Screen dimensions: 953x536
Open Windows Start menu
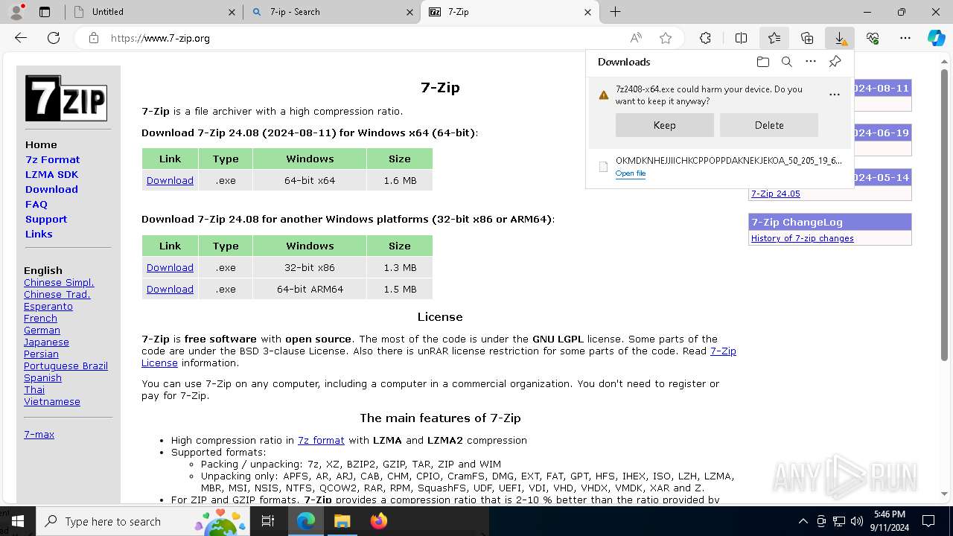coord(18,521)
